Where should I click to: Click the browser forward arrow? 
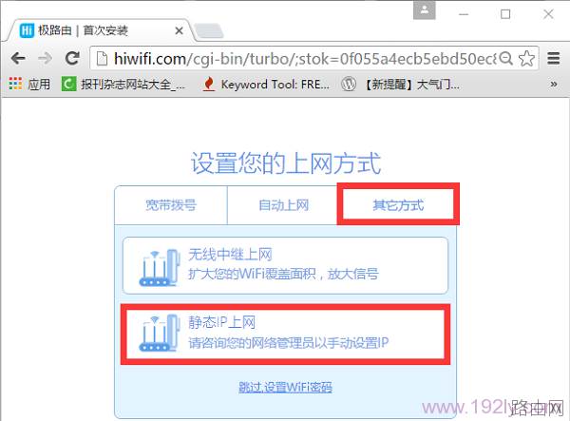45,58
